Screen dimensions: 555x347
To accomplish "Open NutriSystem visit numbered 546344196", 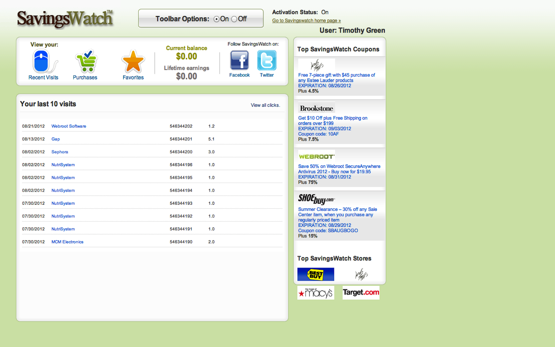I will pos(63,165).
